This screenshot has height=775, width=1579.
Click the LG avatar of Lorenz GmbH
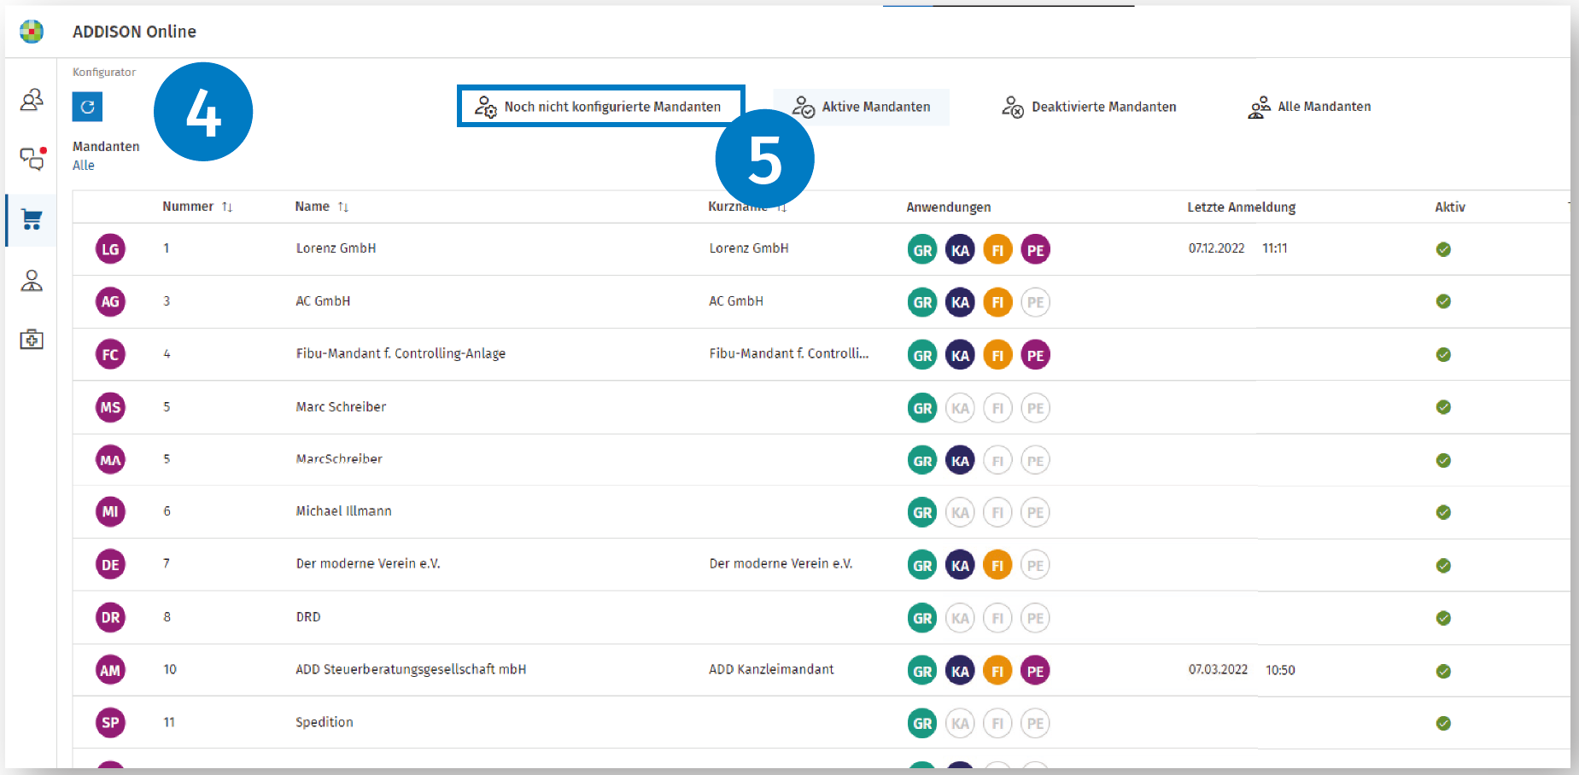pos(110,249)
